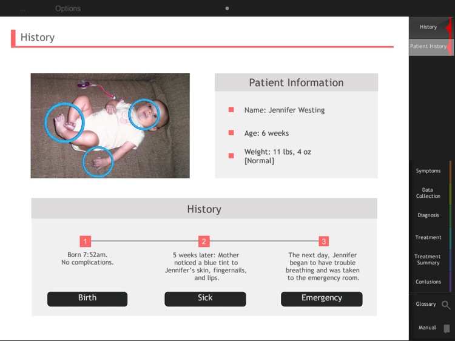Image resolution: width=455 pixels, height=341 pixels.
Task: Open the Options menu in top bar
Action: click(68, 8)
